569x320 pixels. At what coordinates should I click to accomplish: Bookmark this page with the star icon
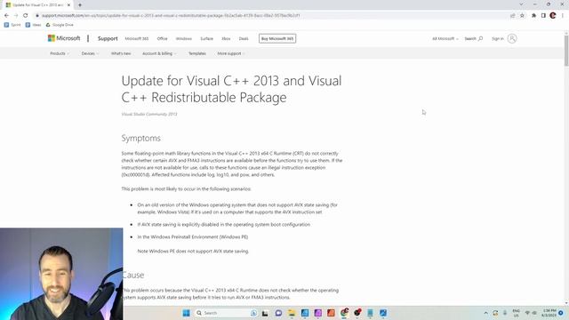522,16
